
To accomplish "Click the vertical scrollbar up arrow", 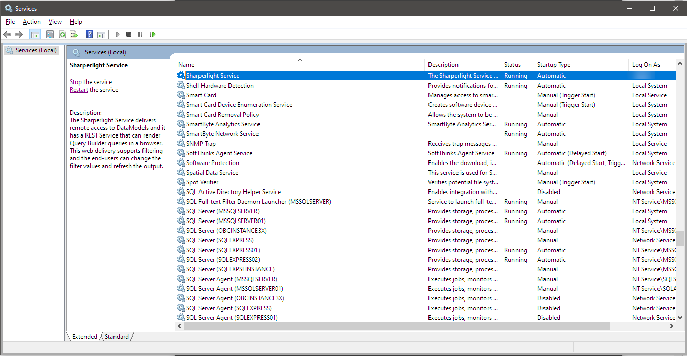I will pos(680,63).
